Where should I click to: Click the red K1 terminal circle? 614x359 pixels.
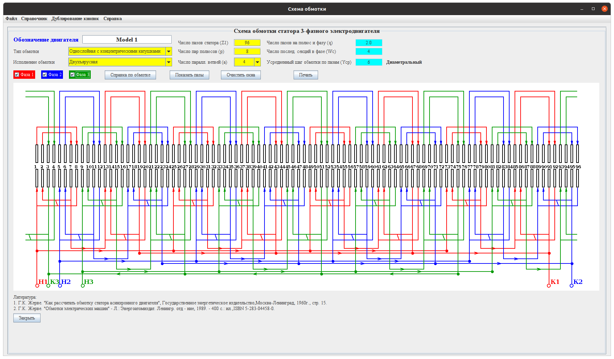[549, 286]
